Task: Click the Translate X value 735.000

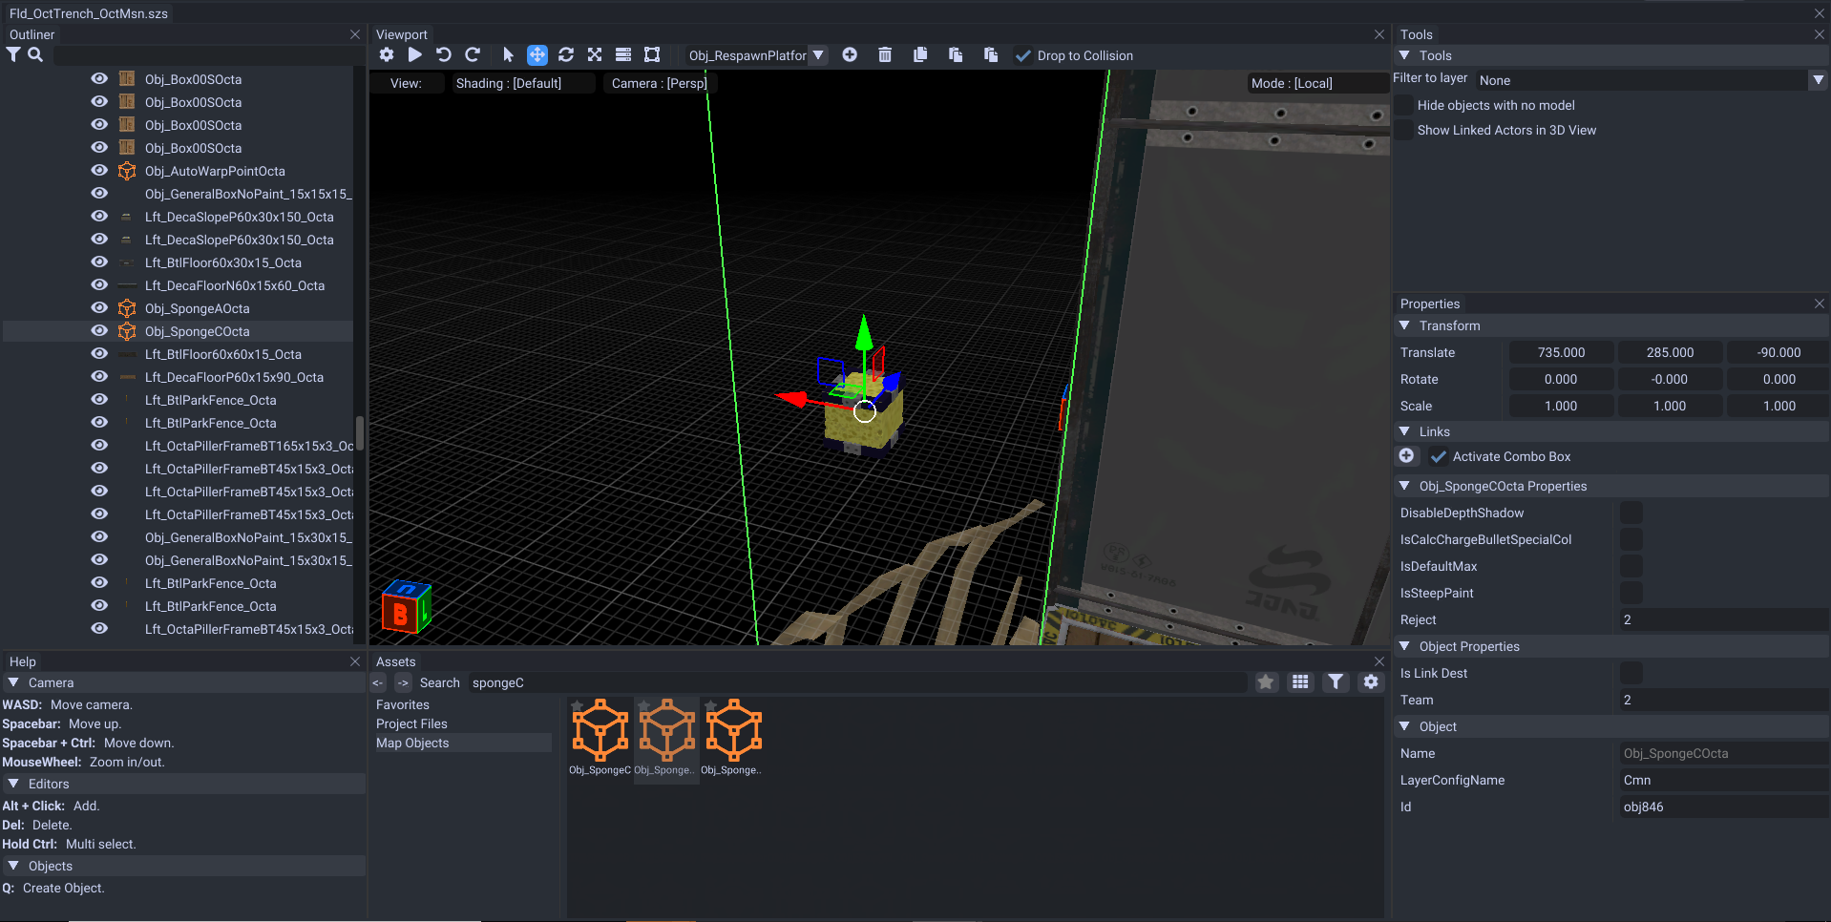Action: coord(1561,352)
